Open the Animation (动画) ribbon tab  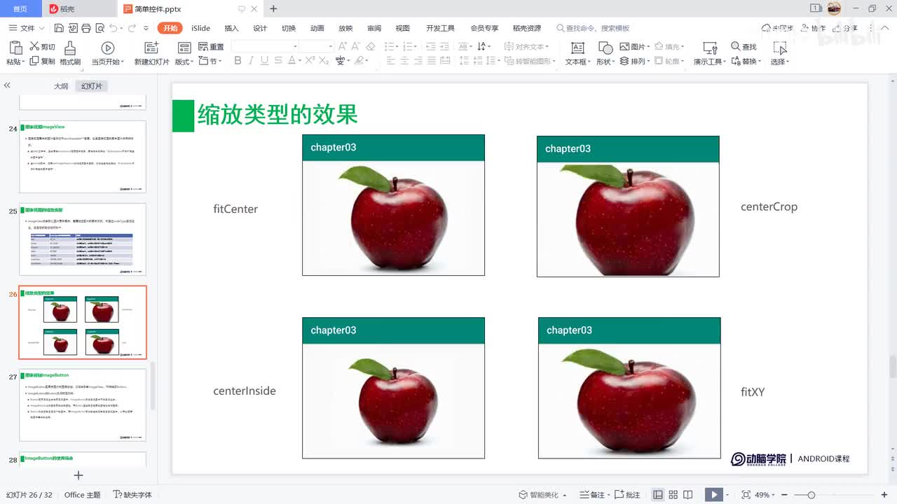pyautogui.click(x=317, y=28)
